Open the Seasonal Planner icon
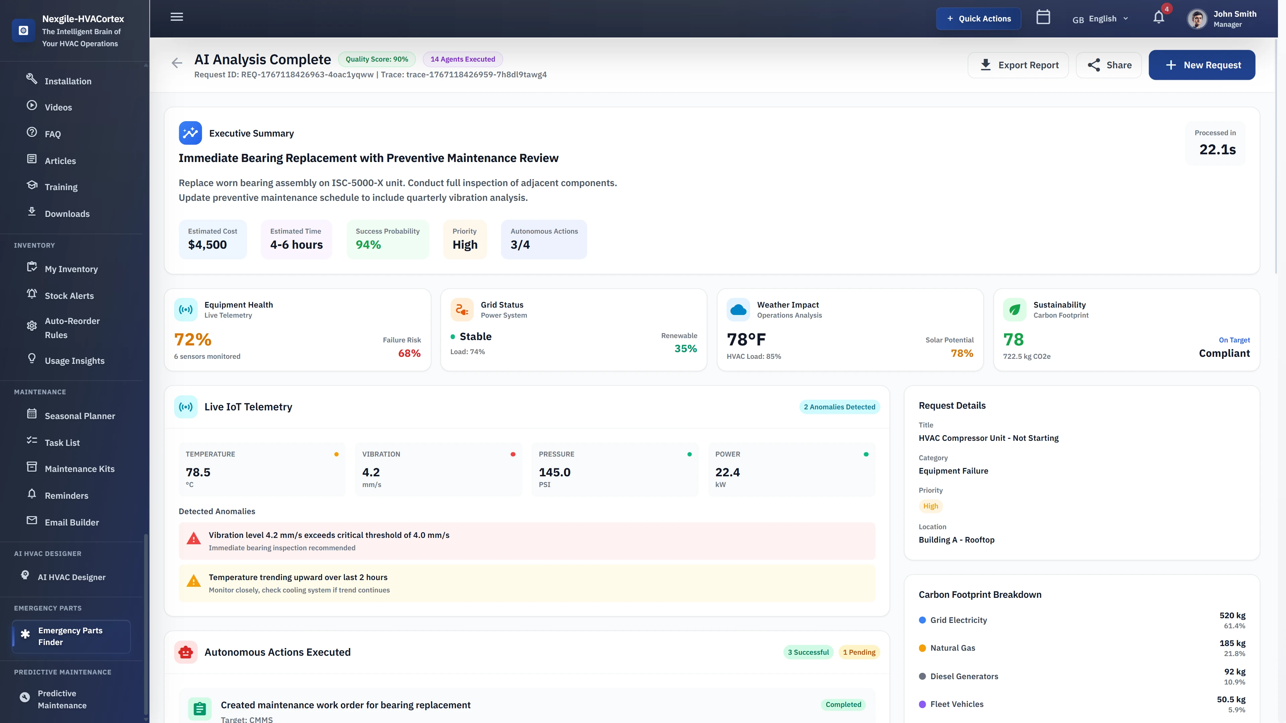This screenshot has width=1286, height=723. [x=32, y=415]
